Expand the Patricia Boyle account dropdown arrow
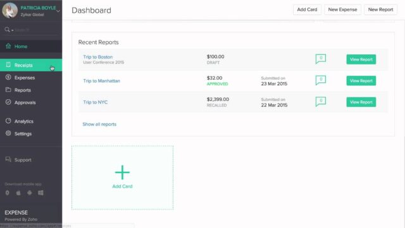Image resolution: width=405 pixels, height=228 pixels. pyautogui.click(x=58, y=11)
